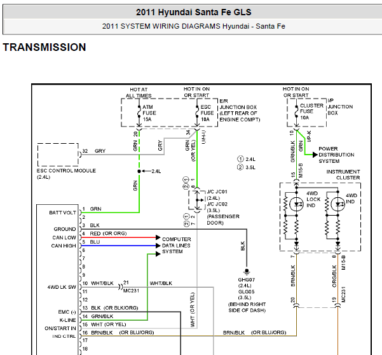Click the arrowhead pointing to Power Distribution System

tap(315, 155)
